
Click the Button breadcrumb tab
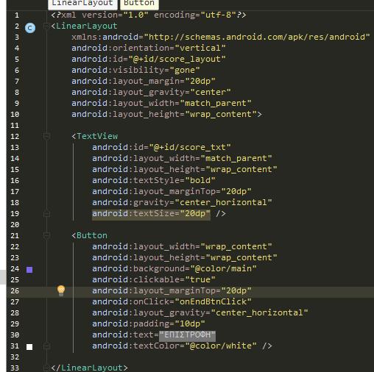pos(139,4)
